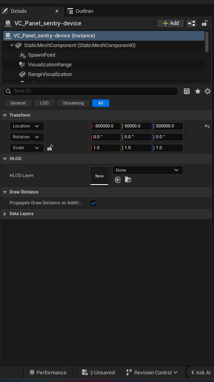Click the component list scrollbar
This screenshot has width=214, height=382.
tap(207, 42)
